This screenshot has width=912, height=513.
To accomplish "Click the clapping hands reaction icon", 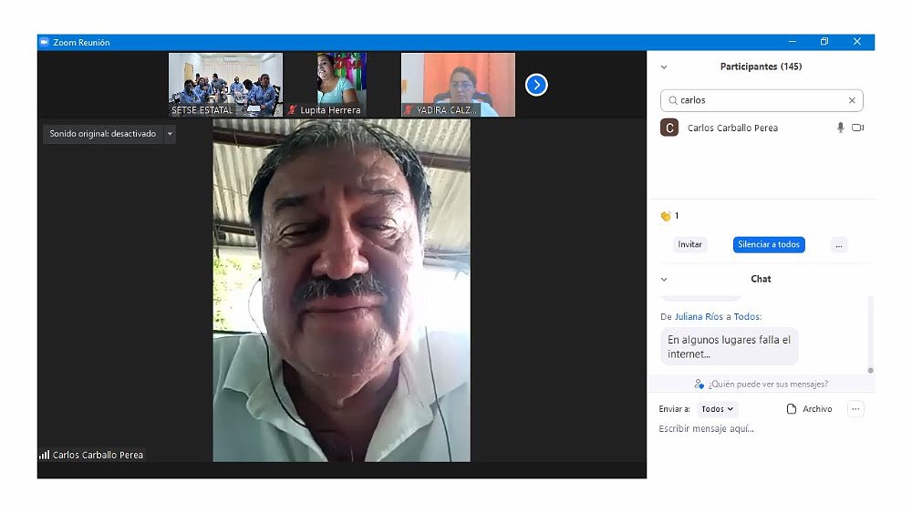I will pos(665,216).
